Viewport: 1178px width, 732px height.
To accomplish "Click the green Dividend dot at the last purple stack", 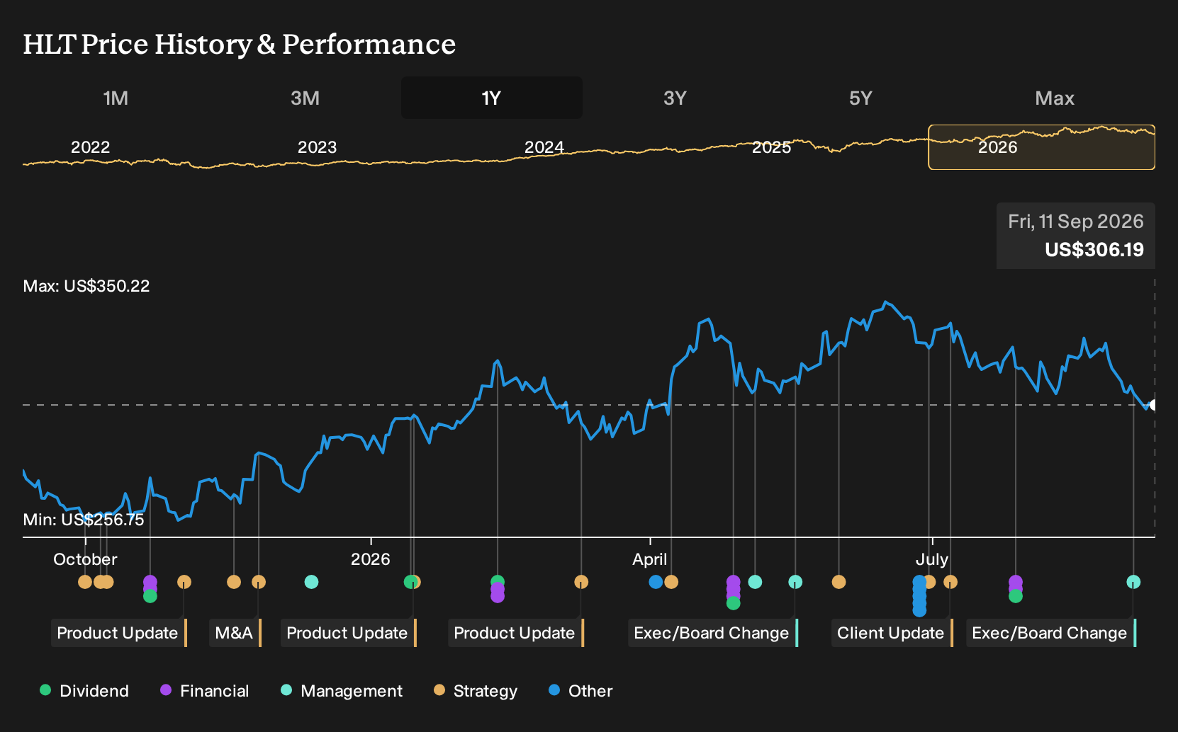I will [1016, 596].
